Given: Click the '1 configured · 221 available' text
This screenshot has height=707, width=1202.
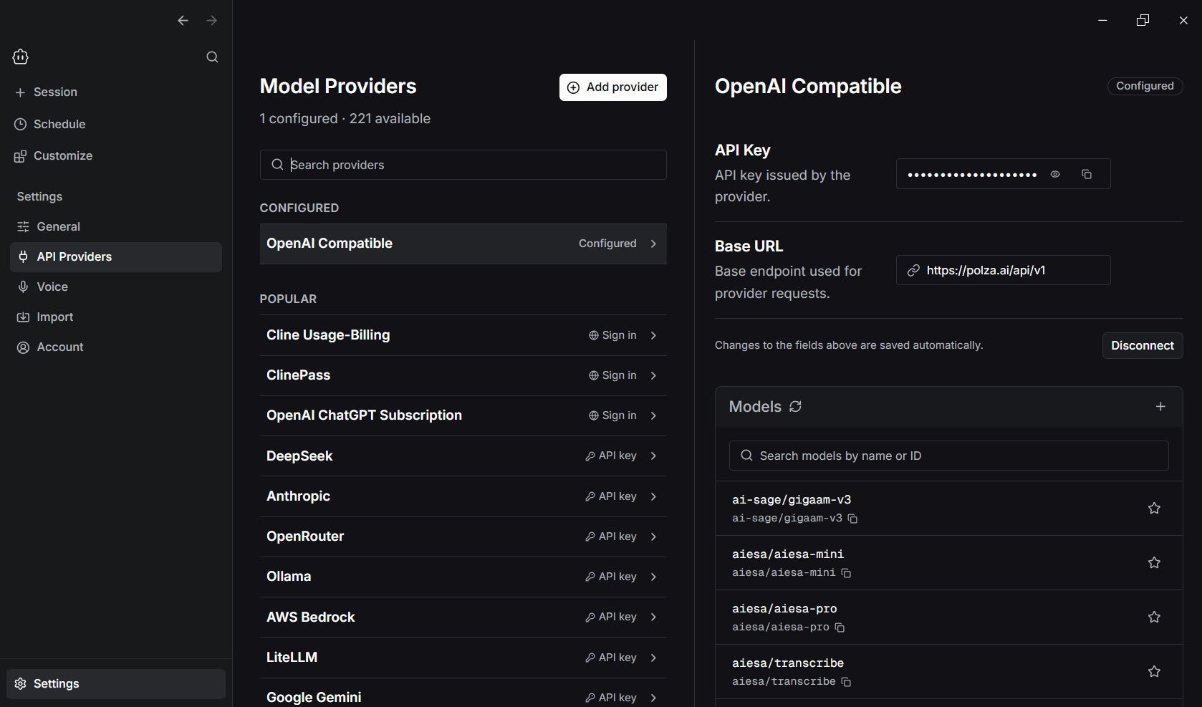Looking at the screenshot, I should pos(345,118).
